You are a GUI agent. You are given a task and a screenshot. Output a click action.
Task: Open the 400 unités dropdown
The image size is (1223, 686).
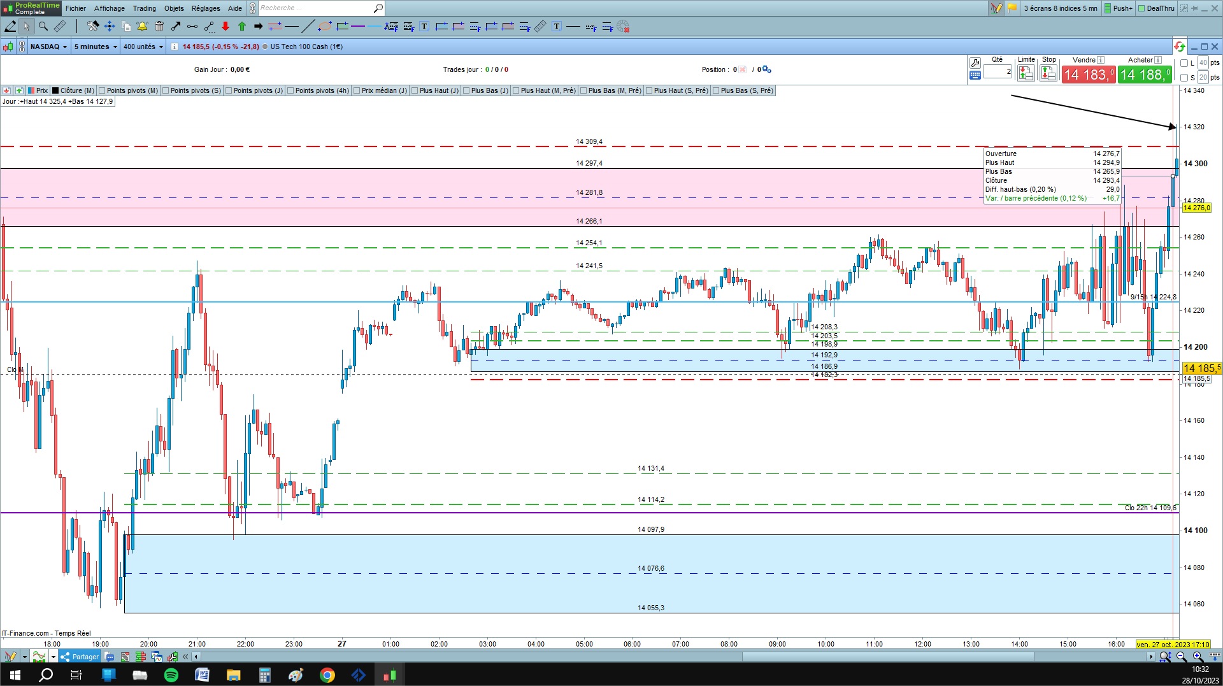(x=143, y=46)
